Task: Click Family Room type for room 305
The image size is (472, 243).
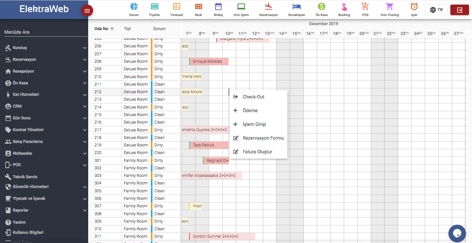Action: pos(136,191)
